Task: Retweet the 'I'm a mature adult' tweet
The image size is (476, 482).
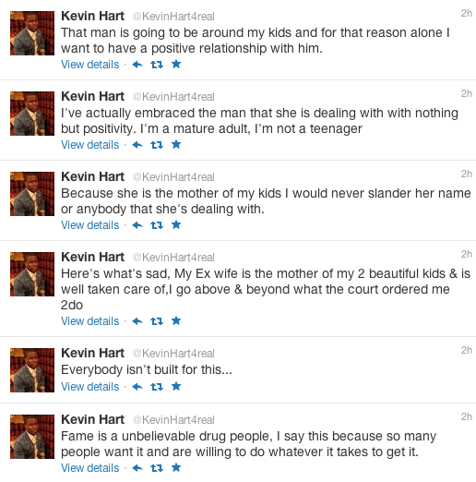Action: 157,145
